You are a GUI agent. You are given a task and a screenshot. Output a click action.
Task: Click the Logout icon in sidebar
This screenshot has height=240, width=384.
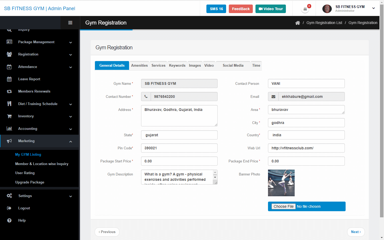(x=9, y=208)
